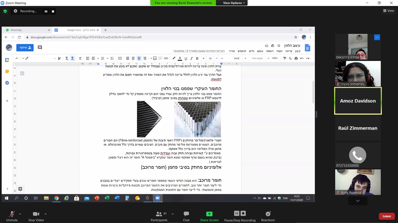Open the File (קובץ) menu
The width and height of the screenshot is (398, 223).
click(298, 51)
